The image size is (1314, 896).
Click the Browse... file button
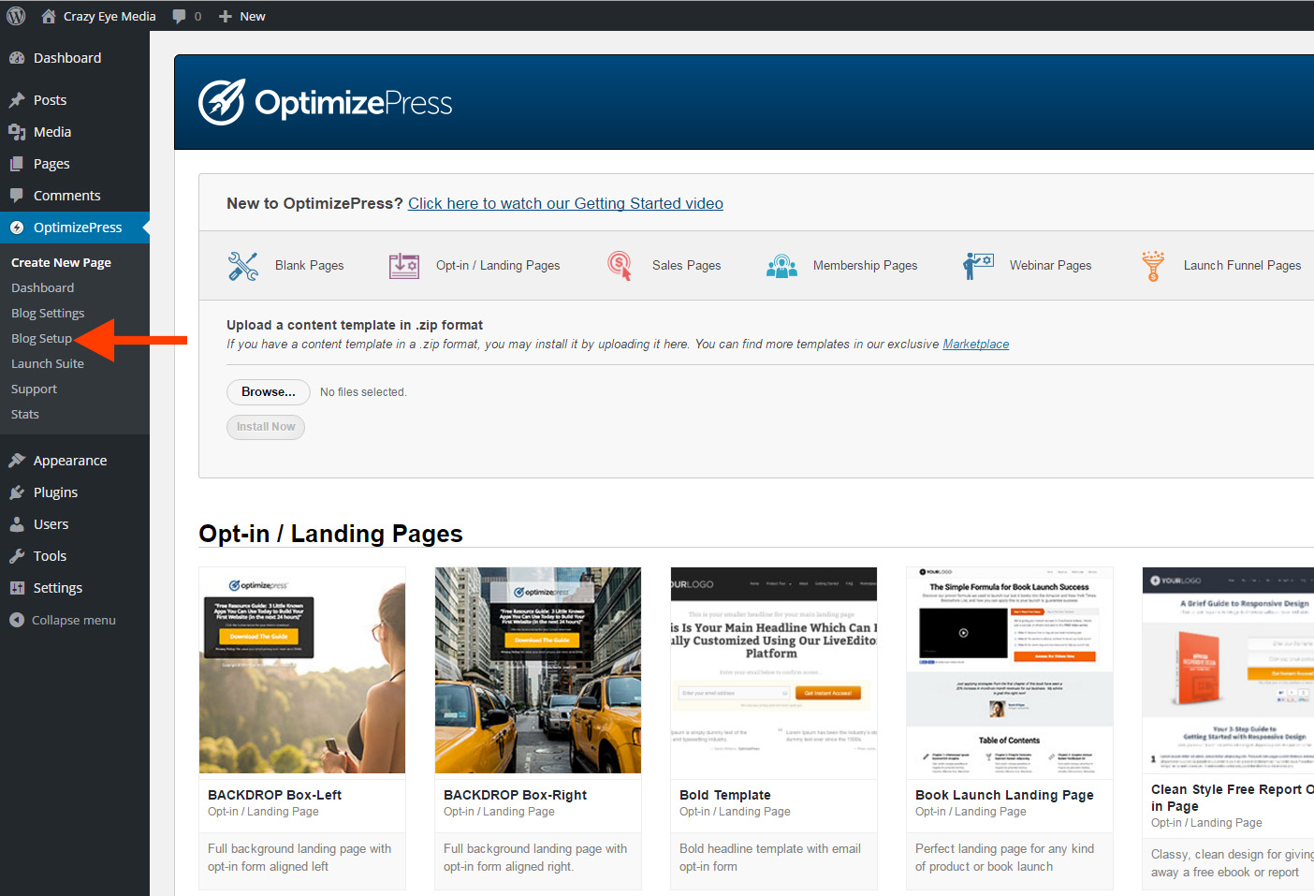269,392
